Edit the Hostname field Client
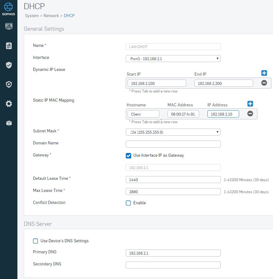The image size is (273, 279). pos(143,114)
